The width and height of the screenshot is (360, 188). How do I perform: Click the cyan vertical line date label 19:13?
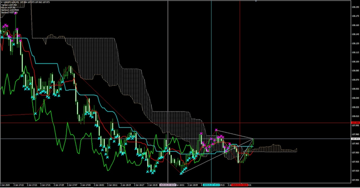pos(211,185)
